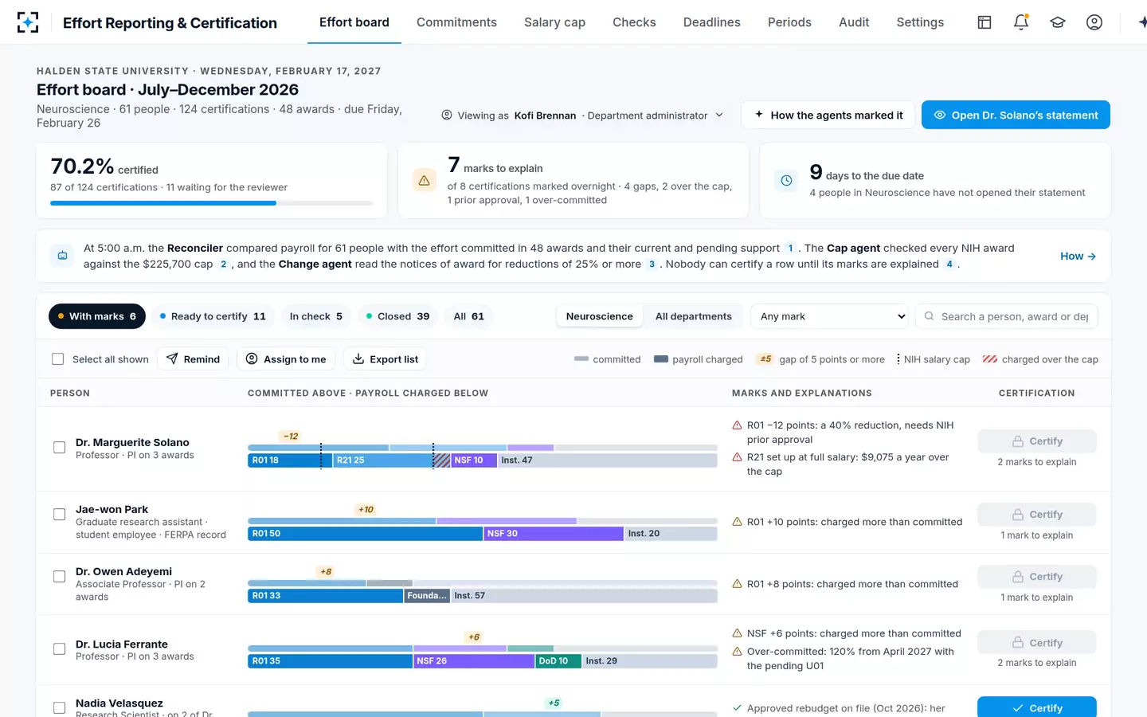The width and height of the screenshot is (1147, 717).
Task: Open the notifications bell
Action: click(x=1021, y=22)
